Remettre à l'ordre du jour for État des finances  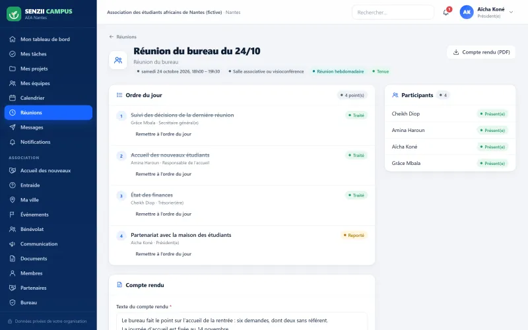point(163,214)
